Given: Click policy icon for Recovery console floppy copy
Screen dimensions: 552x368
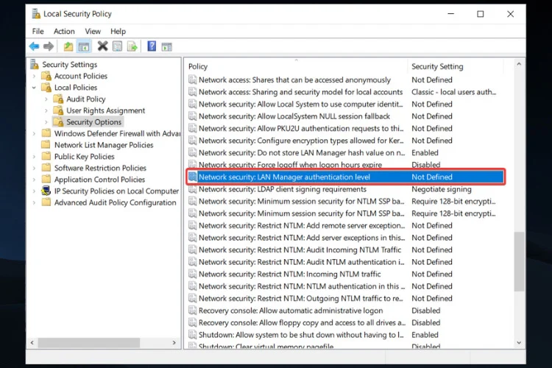Looking at the screenshot, I should point(193,322).
